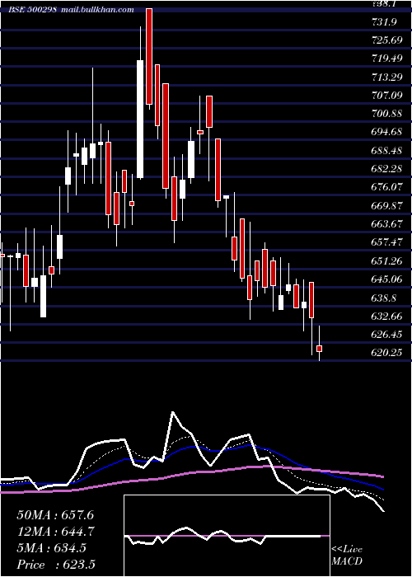Image resolution: width=412 pixels, height=577 pixels.
Task: Select the 700.88 price axis label
Action: point(386,114)
